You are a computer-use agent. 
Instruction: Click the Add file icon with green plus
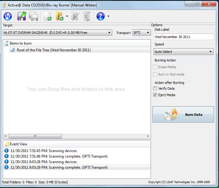(48, 16)
